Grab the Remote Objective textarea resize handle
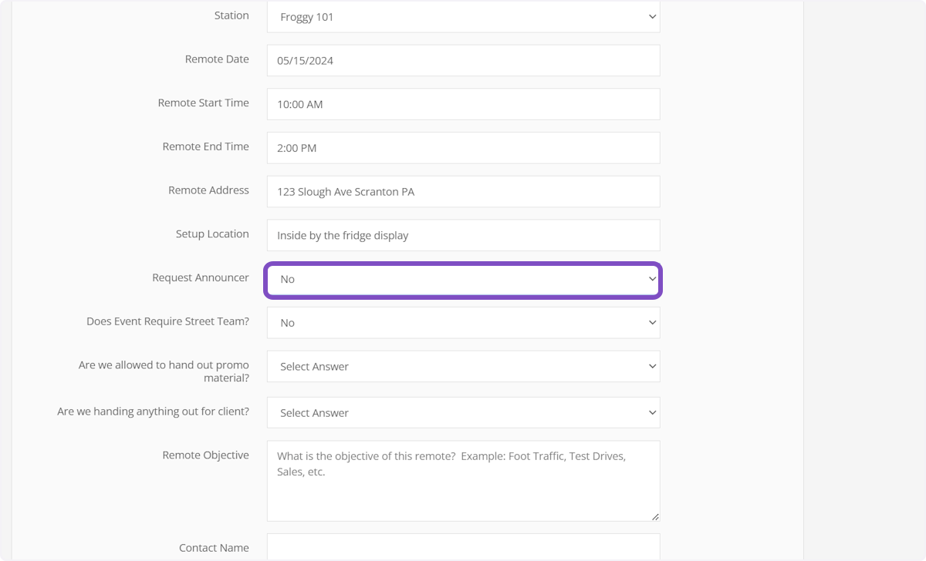Viewport: 926px width, 561px height. pos(655,516)
